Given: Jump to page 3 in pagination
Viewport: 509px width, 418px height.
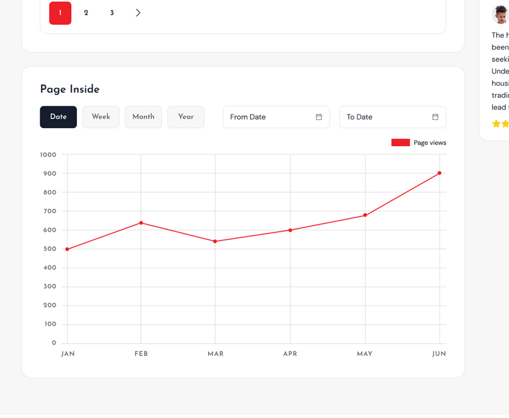Looking at the screenshot, I should click(x=112, y=13).
